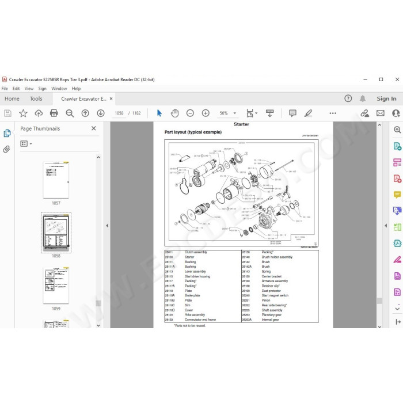
Task: Click 'Brush holder assembly' in the parts table
Action: tap(277, 257)
